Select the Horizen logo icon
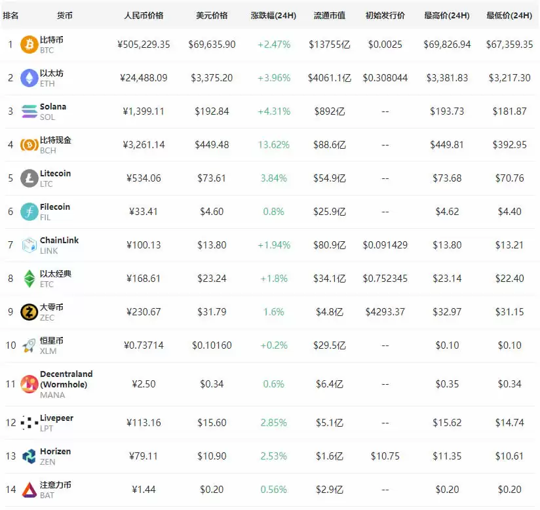Image resolution: width=540 pixels, height=510 pixels. (x=29, y=456)
